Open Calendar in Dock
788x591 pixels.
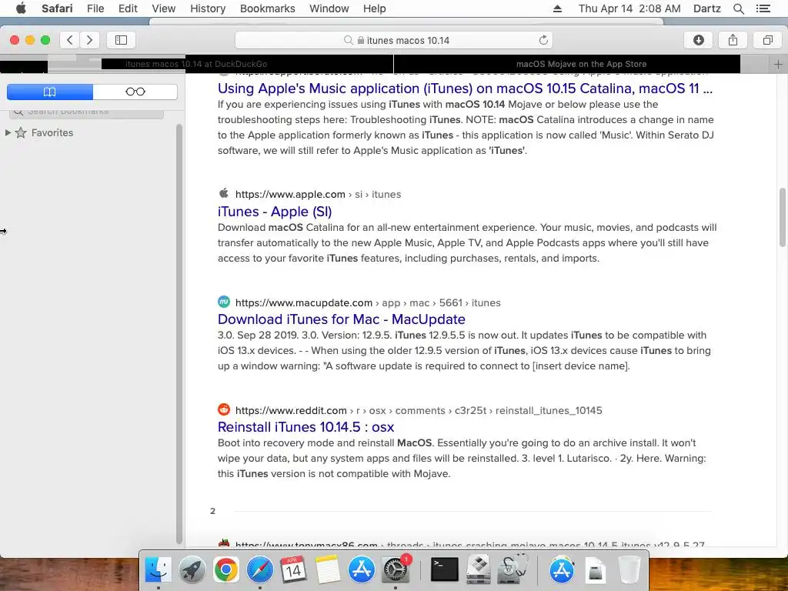[293, 570]
